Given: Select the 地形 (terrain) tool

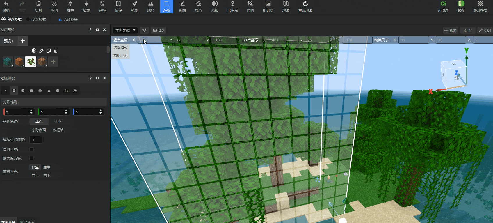Looking at the screenshot, I should coord(151,7).
